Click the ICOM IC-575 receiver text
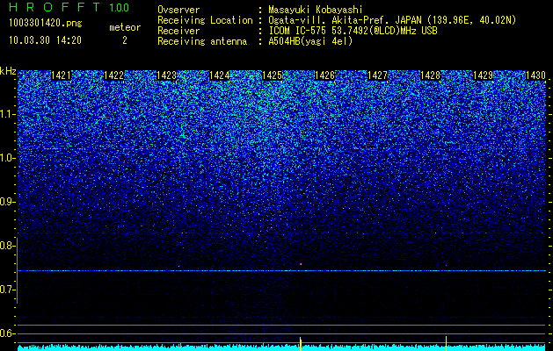This screenshot has height=351, width=553. tap(353, 31)
